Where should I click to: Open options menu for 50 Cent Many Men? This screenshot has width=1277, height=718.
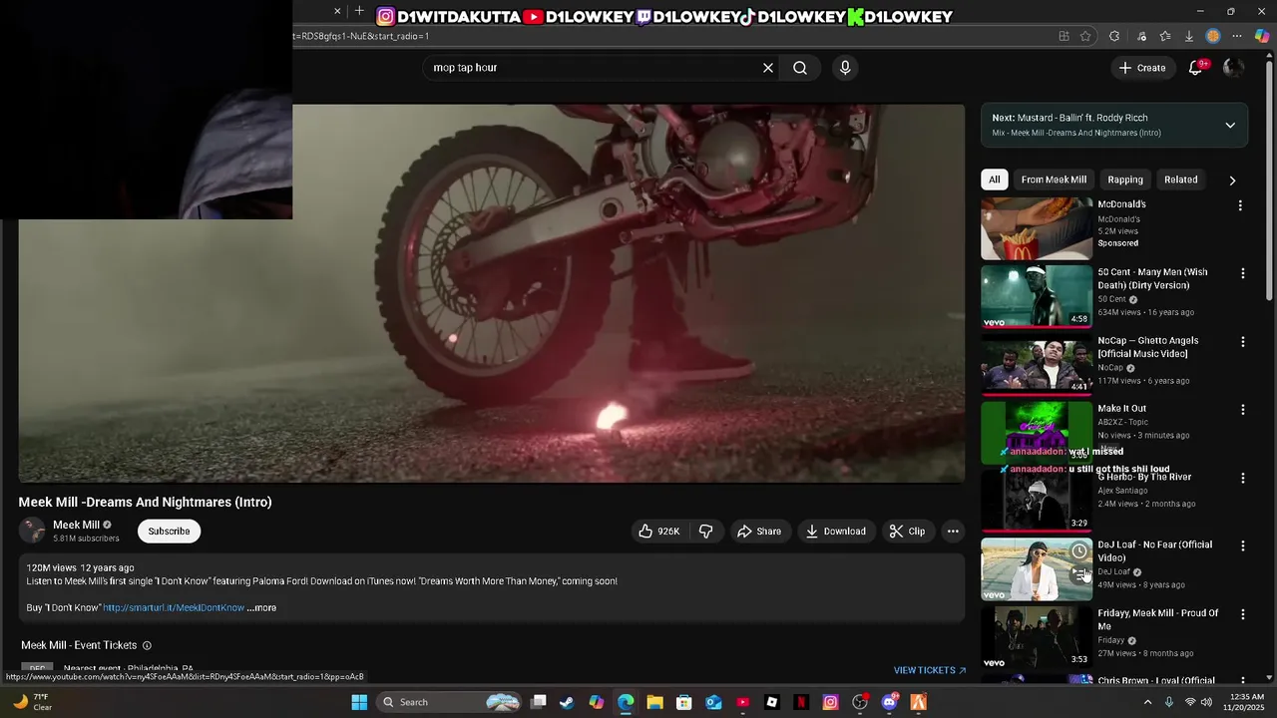click(x=1242, y=273)
